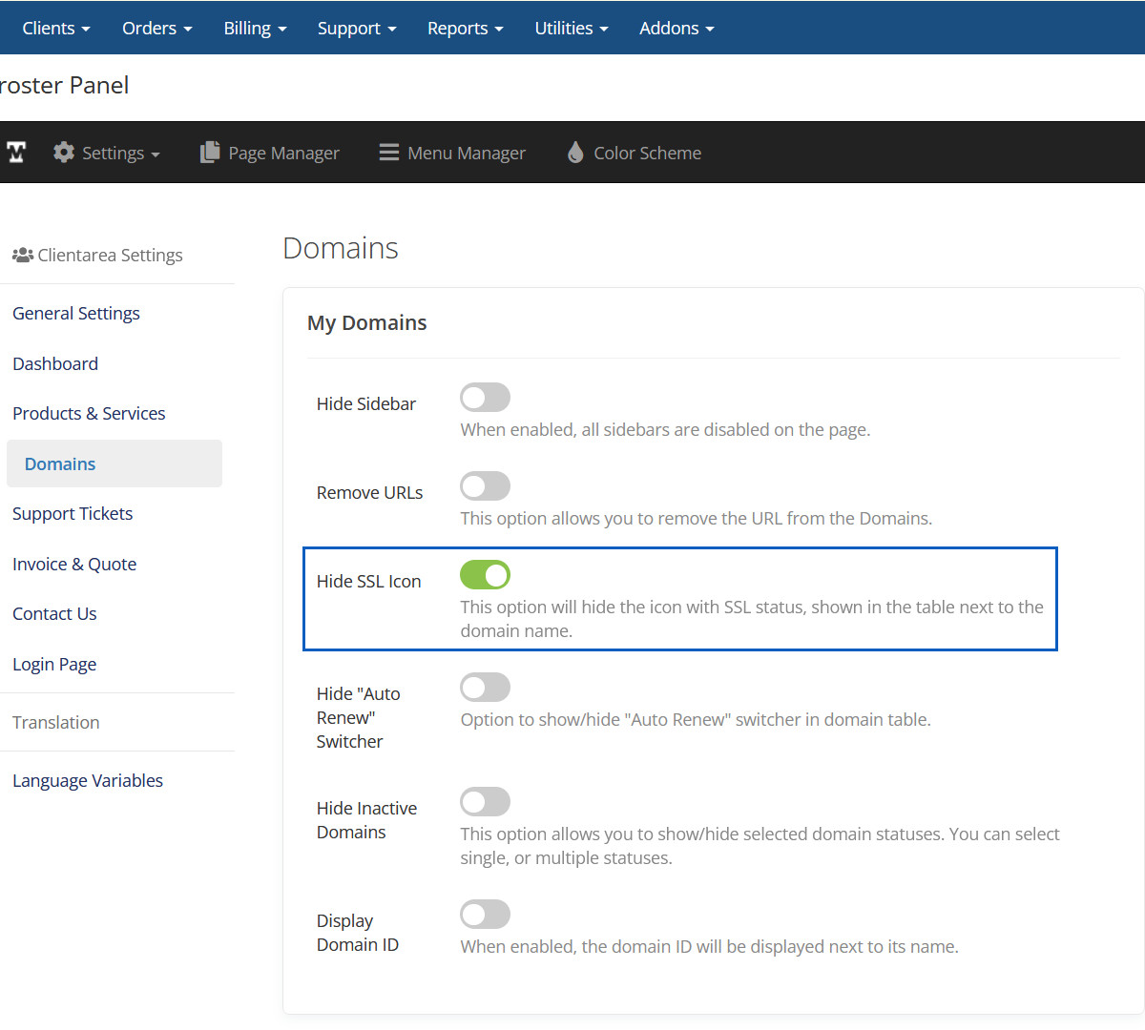
Task: Click the Color Scheme droplet icon
Action: 575,153
